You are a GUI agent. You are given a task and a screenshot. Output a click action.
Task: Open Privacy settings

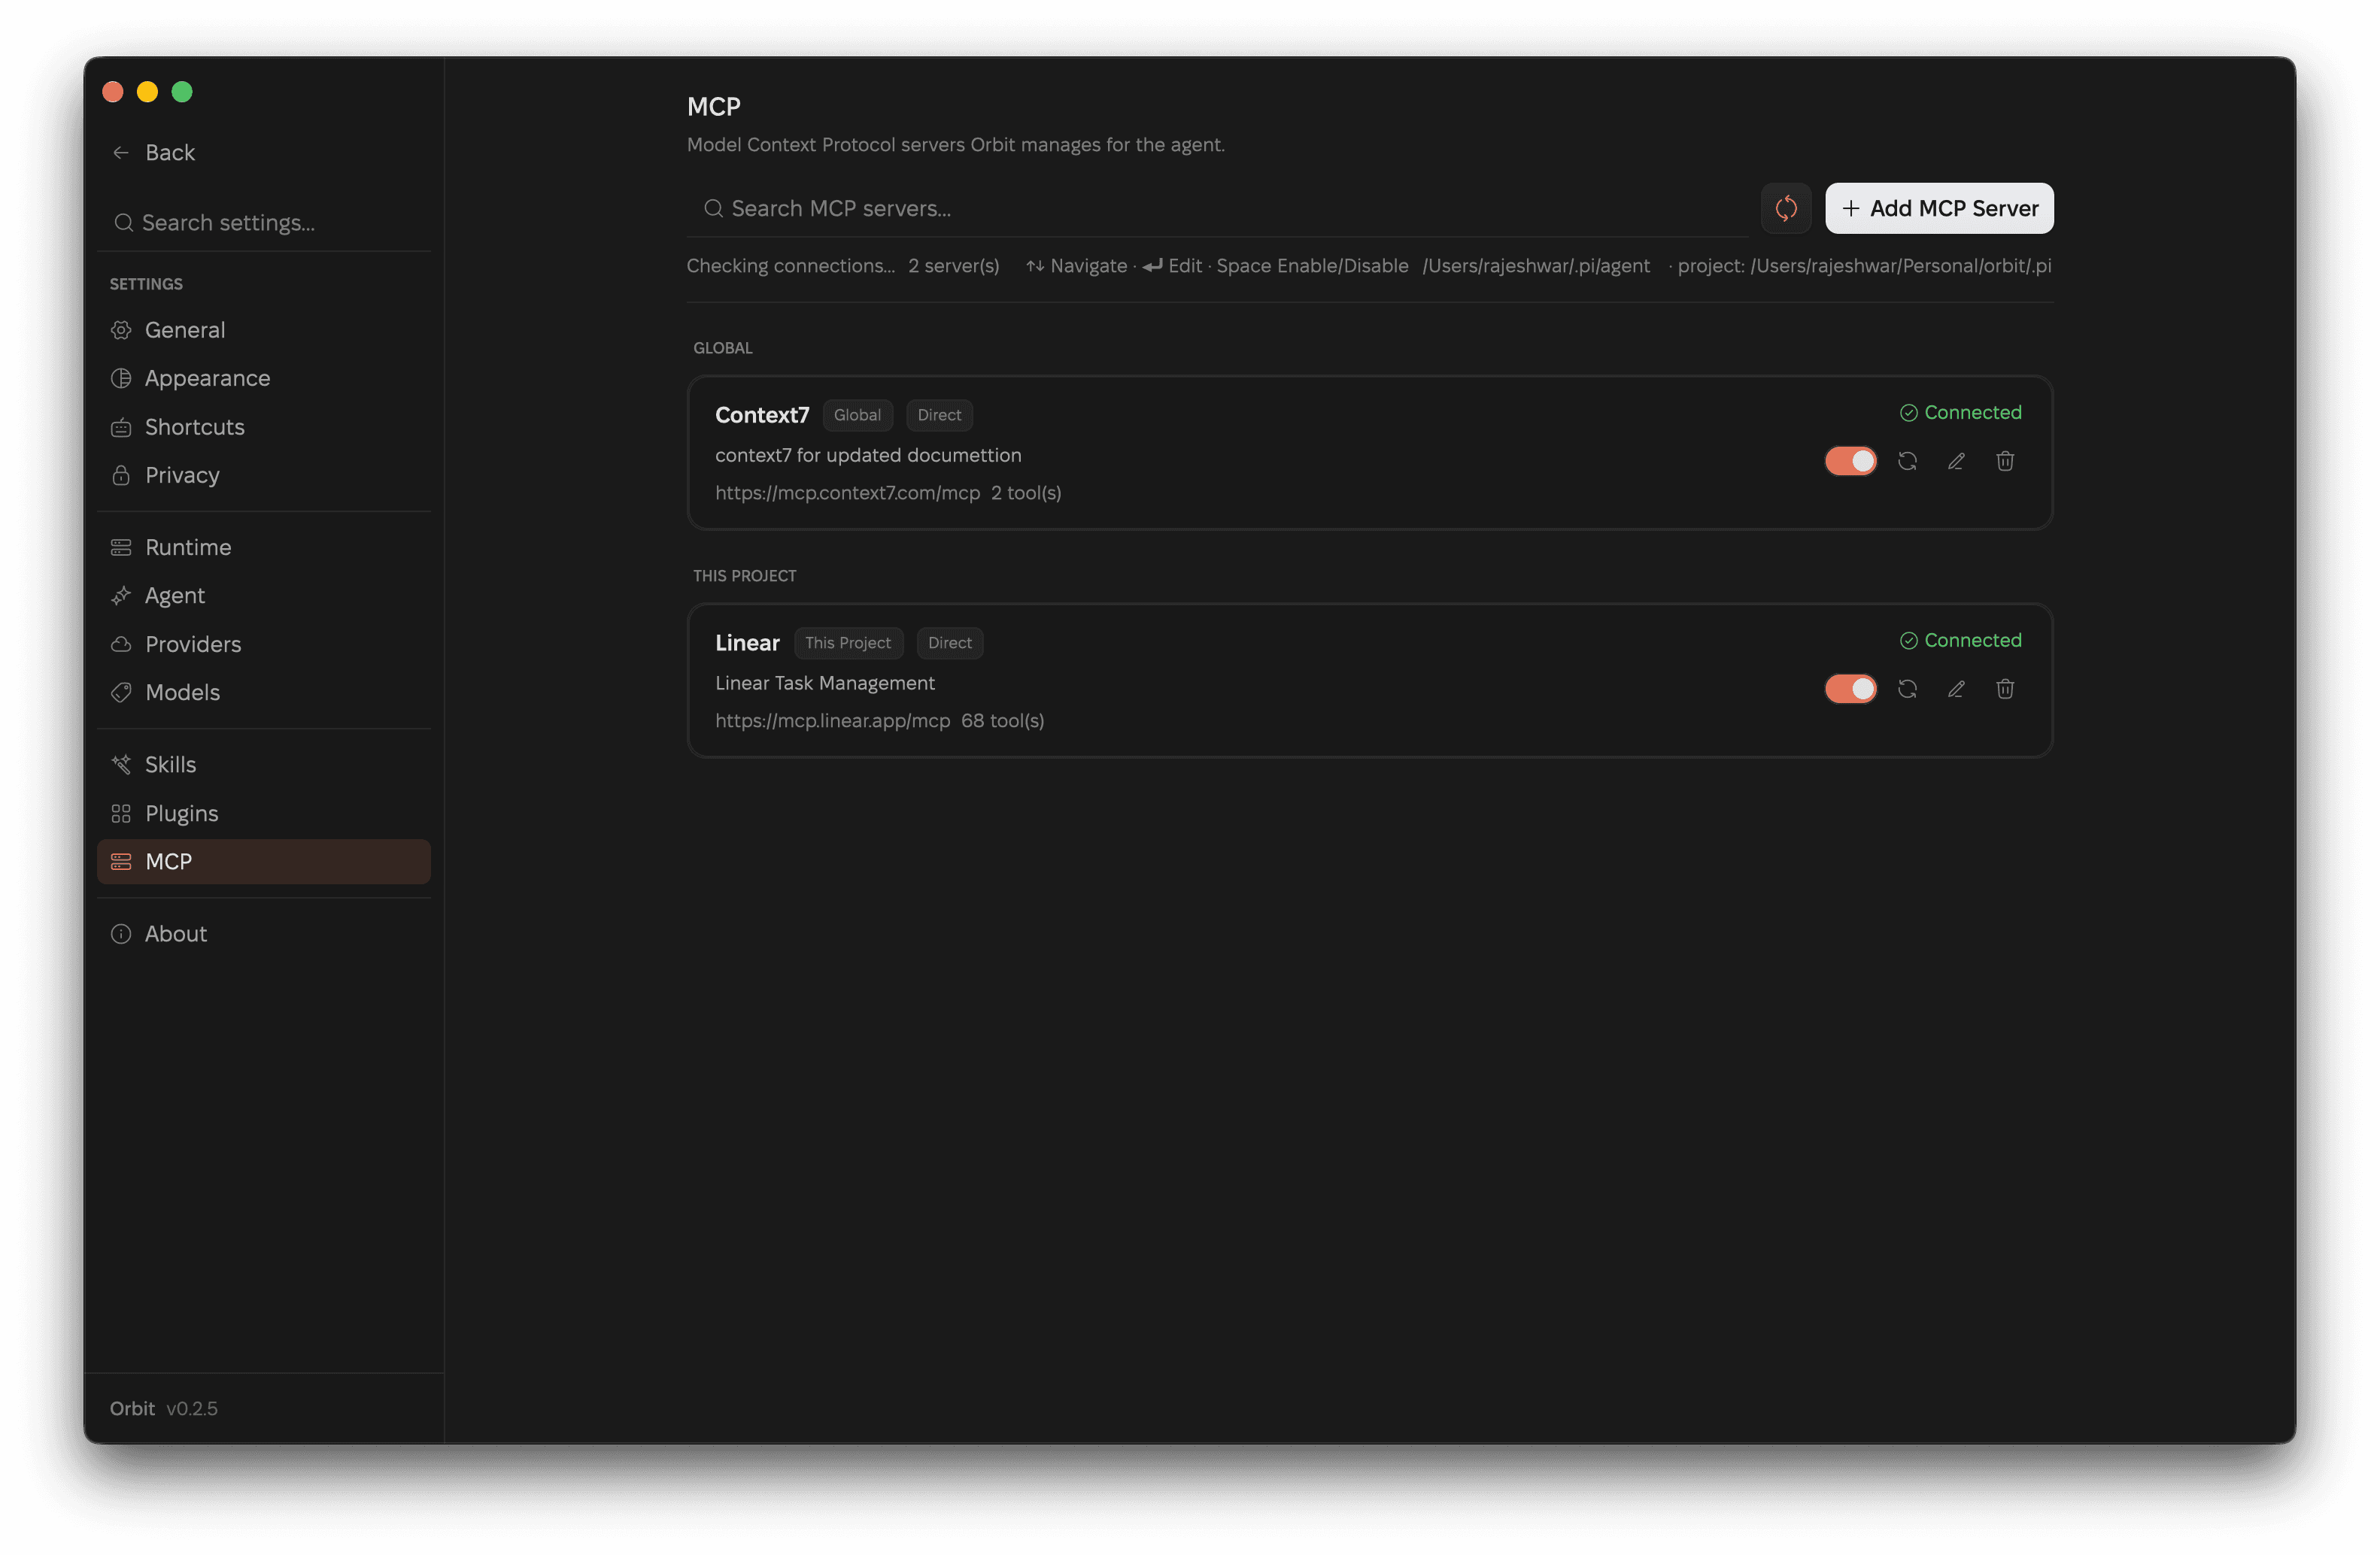click(264, 474)
